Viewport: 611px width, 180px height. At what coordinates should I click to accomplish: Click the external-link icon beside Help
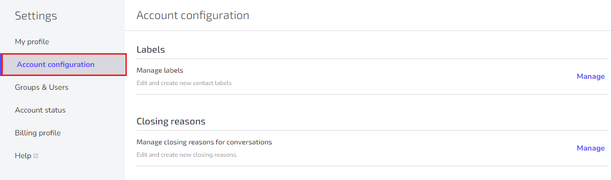click(x=36, y=156)
